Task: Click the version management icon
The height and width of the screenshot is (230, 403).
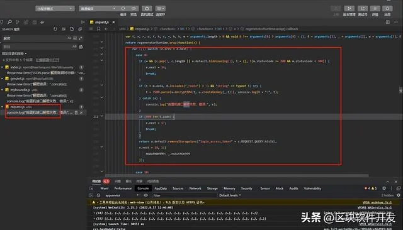Action: 349,8
